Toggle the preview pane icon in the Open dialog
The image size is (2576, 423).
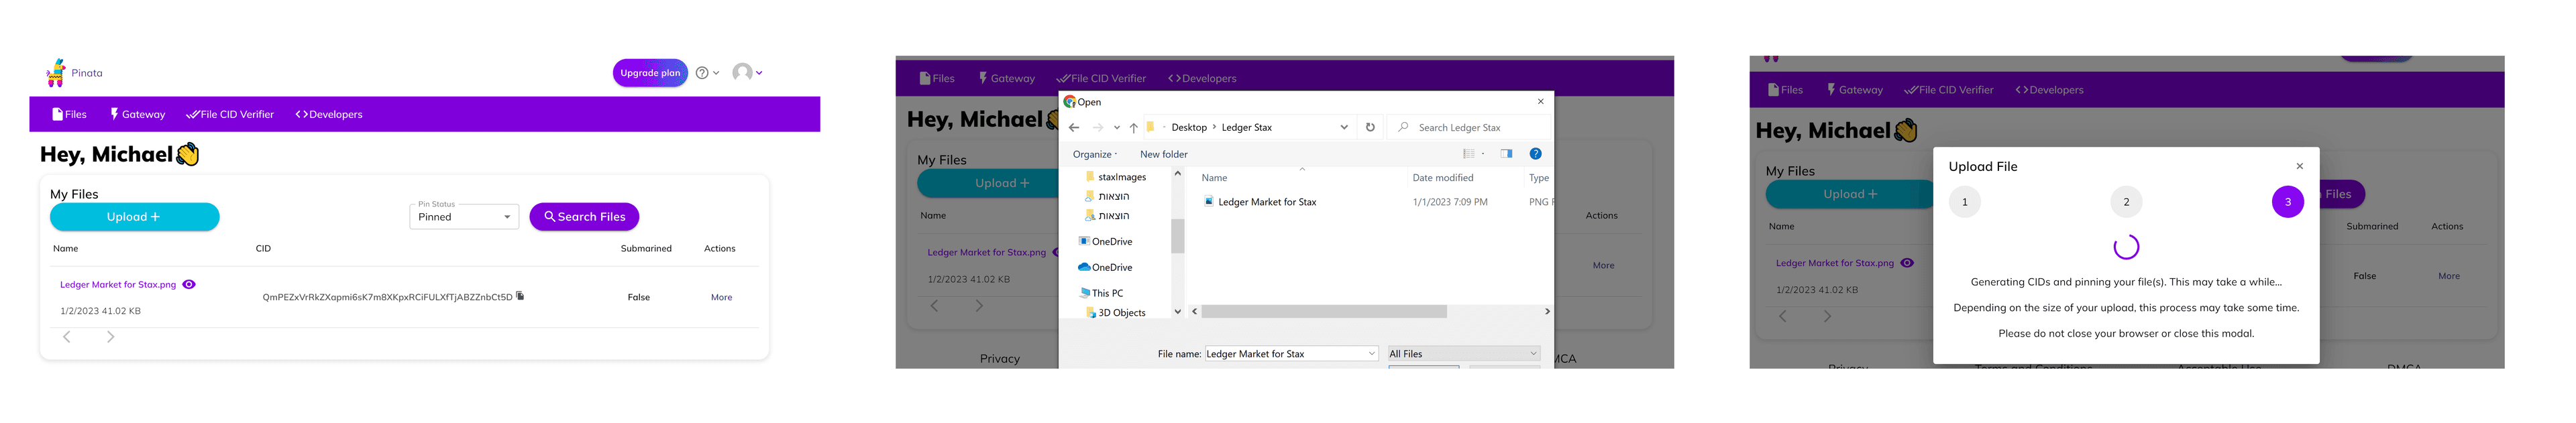(x=1506, y=154)
